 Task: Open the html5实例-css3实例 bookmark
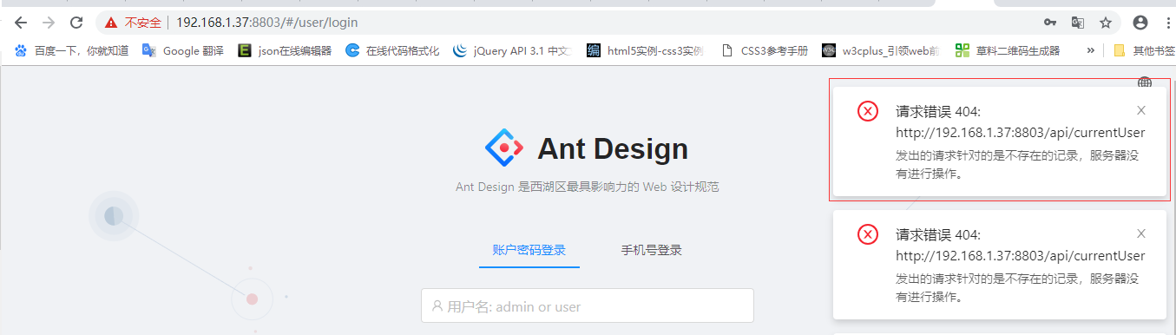645,50
